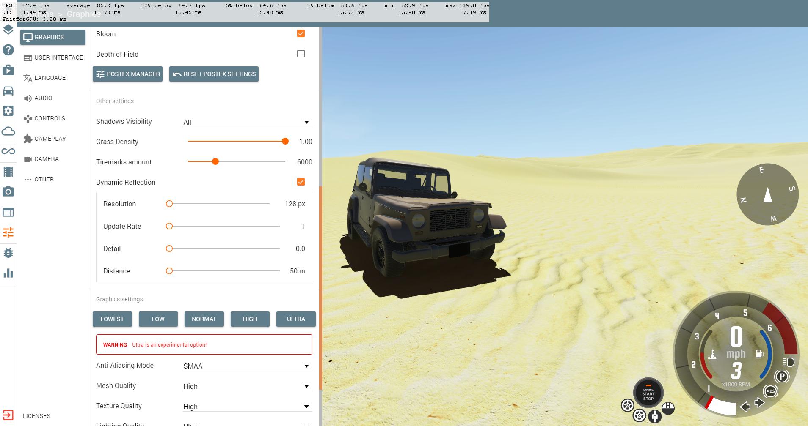
Task: Apply the Low graphics preset
Action: tap(158, 319)
